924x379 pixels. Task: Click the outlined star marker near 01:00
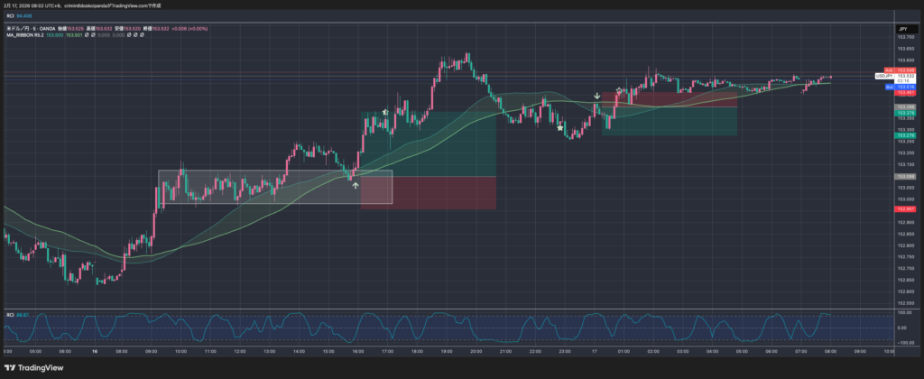[x=619, y=90]
